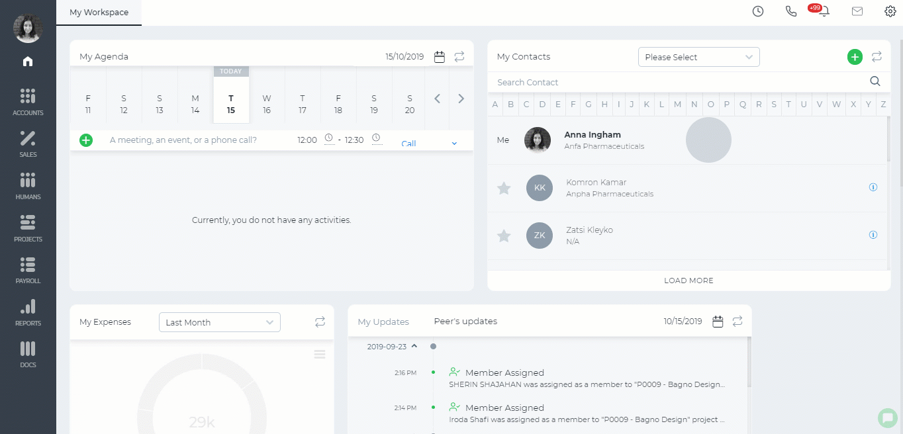Add a new contact with green plus

coord(855,57)
